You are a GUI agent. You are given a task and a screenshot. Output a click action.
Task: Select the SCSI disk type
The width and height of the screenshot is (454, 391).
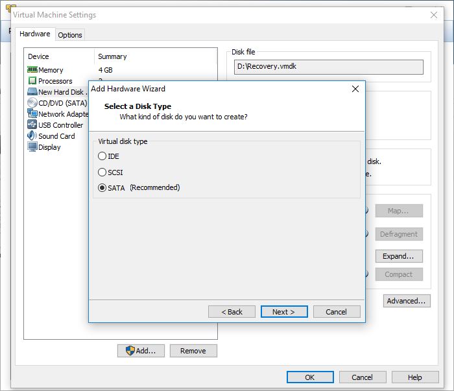pos(102,172)
